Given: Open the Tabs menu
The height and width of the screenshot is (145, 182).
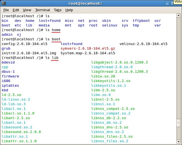Looking at the screenshot, I should (58, 10).
